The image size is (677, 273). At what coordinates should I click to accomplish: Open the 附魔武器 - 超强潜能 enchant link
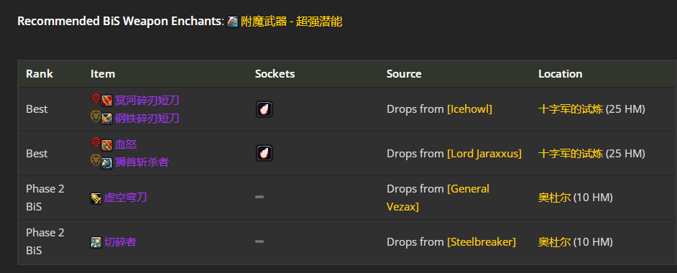coord(292,22)
